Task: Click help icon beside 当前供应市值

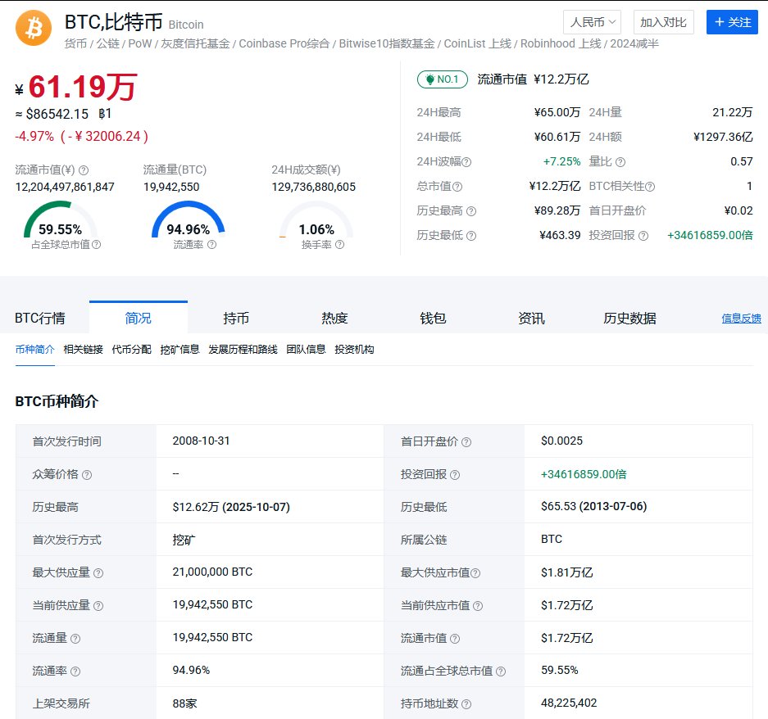Action: click(x=478, y=606)
